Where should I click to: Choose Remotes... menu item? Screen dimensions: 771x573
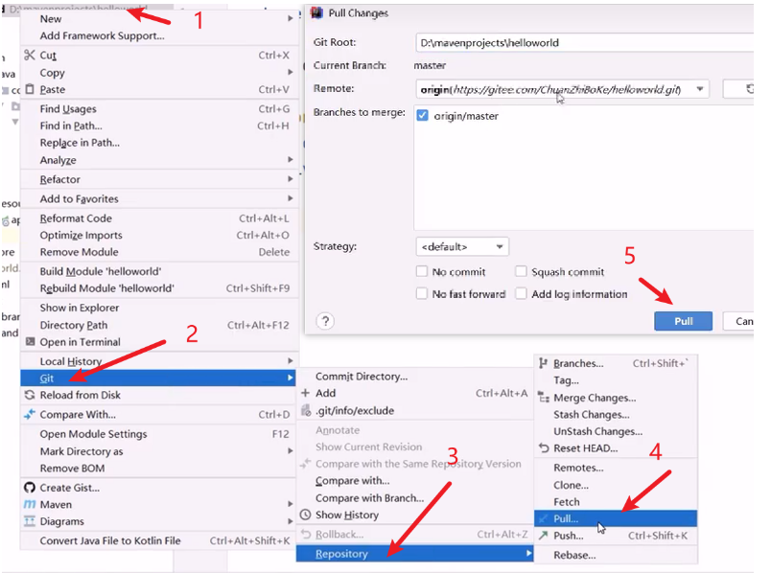(x=616, y=468)
